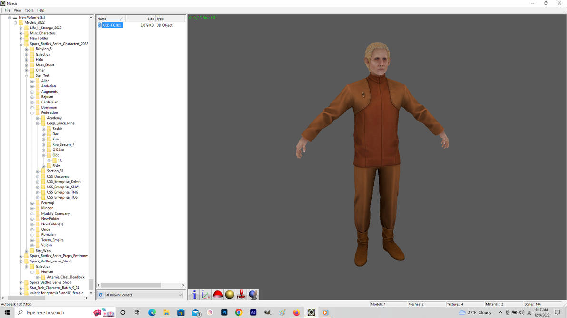Open the Tools menu
The width and height of the screenshot is (567, 318).
29,10
